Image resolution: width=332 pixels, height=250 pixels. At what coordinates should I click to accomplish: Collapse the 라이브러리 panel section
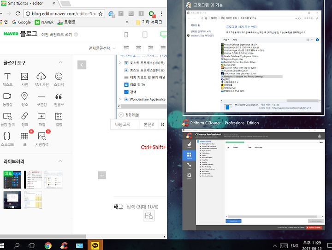point(60,161)
